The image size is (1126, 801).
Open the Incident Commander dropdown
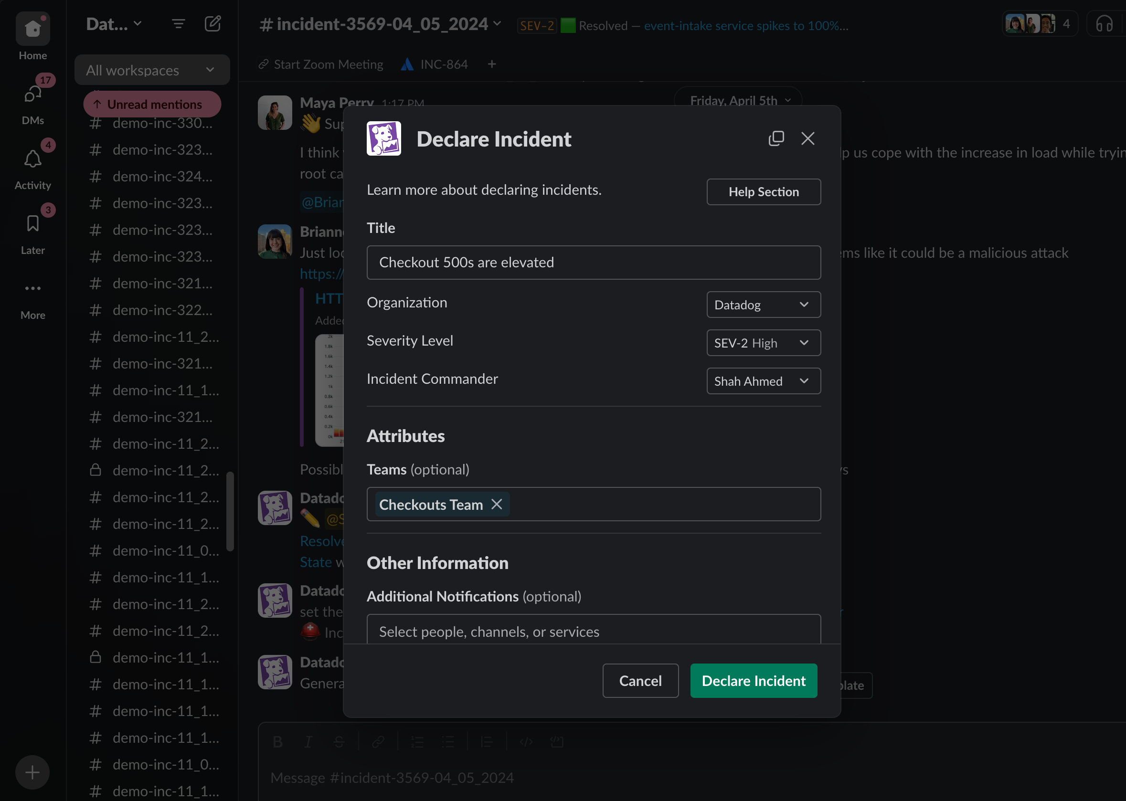point(763,381)
